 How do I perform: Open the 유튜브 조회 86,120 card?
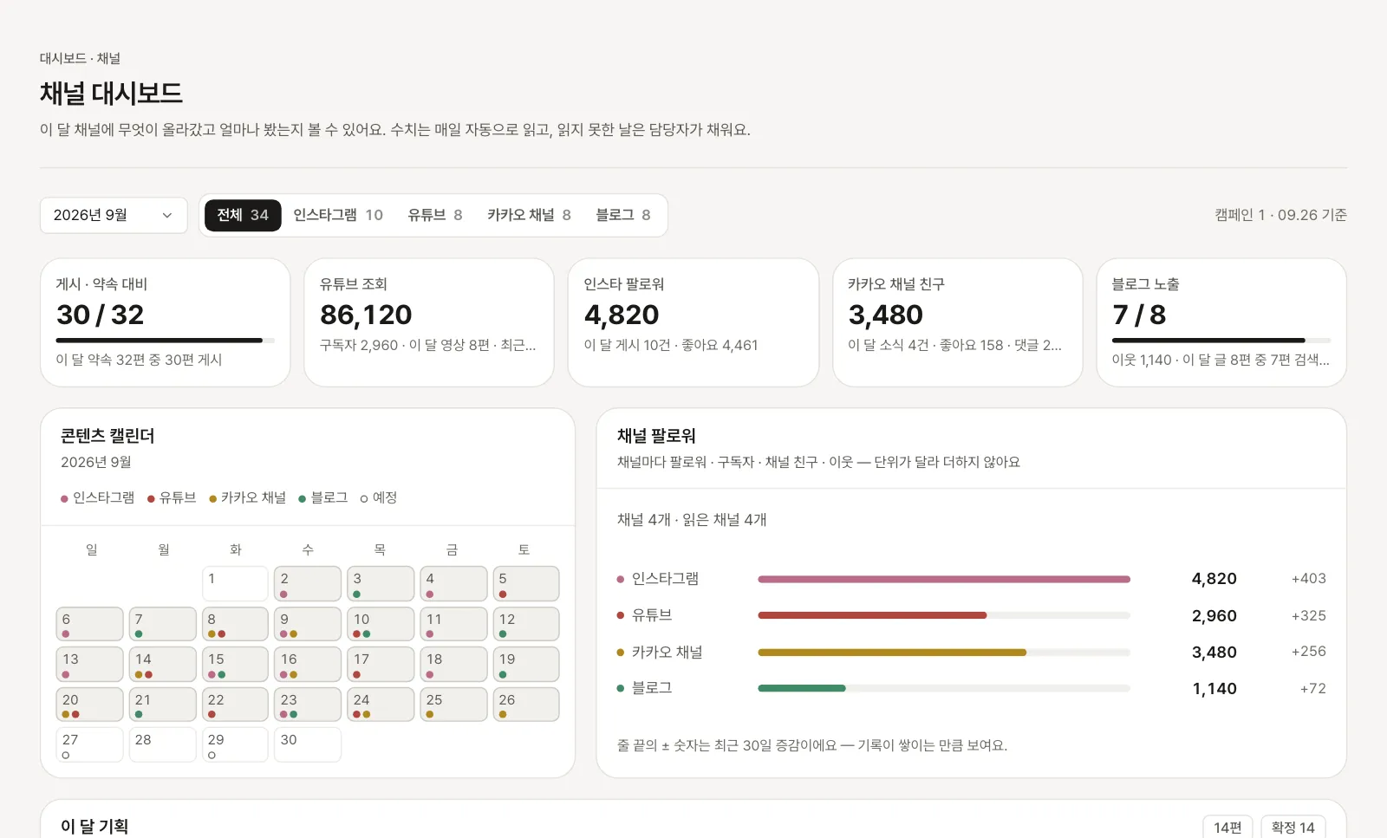(429, 322)
